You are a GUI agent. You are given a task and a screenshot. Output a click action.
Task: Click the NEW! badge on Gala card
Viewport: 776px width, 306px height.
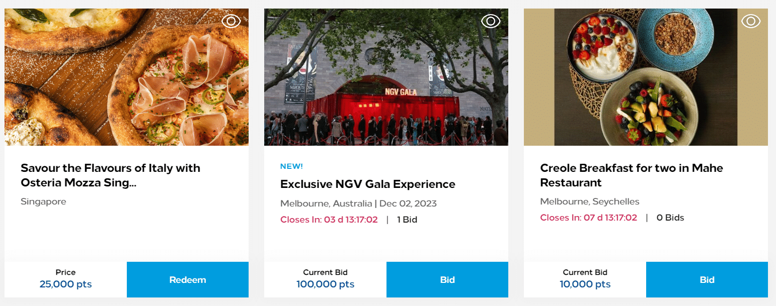tap(291, 166)
